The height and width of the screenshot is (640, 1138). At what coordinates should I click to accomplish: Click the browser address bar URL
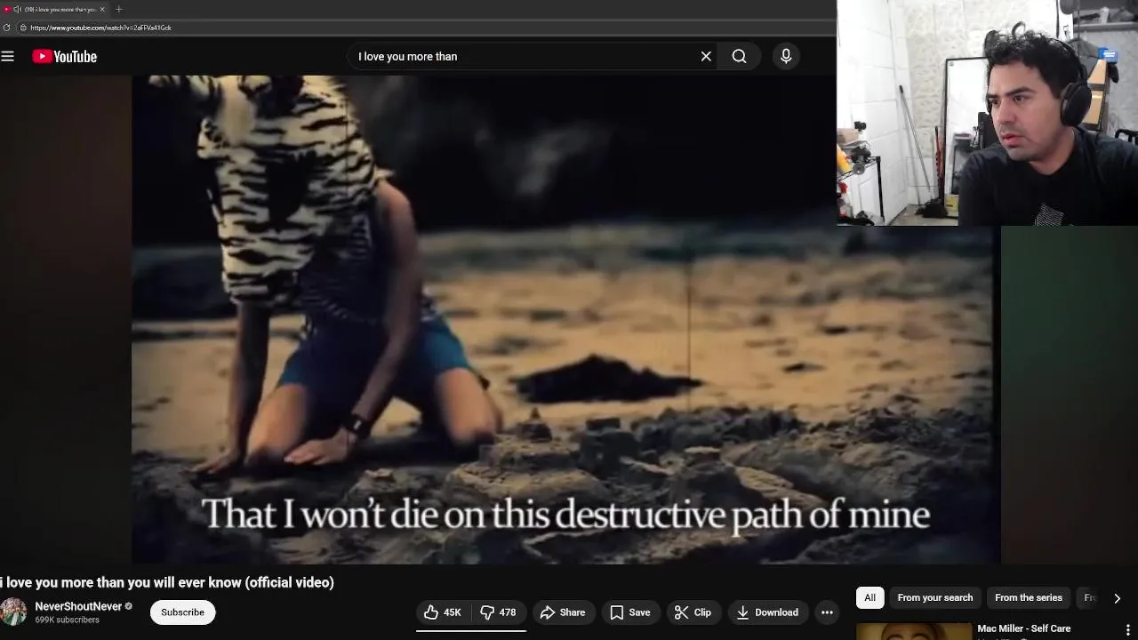coord(100,28)
